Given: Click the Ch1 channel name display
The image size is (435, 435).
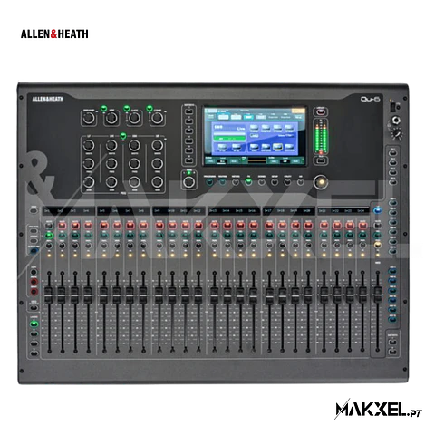Looking at the screenshot, I should [47, 211].
